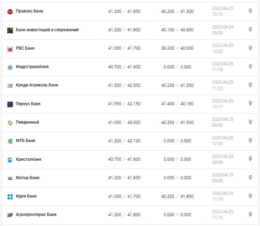The width and height of the screenshot is (260, 226).
Task: Click the map pin for Правэкс Банк
Action: (x=250, y=11)
